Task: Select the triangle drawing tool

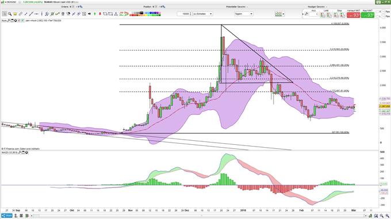Action: tap(116, 14)
